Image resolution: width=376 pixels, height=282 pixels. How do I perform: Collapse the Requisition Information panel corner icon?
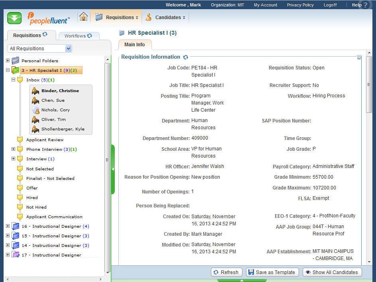[x=359, y=58]
